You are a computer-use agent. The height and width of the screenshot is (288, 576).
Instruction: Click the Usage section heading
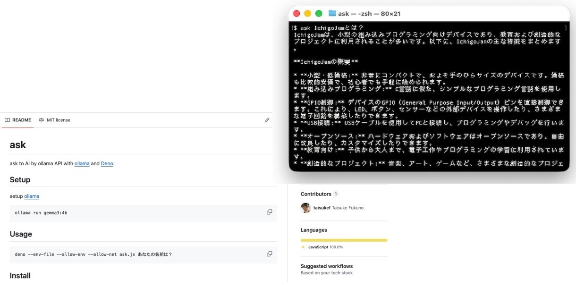click(21, 234)
